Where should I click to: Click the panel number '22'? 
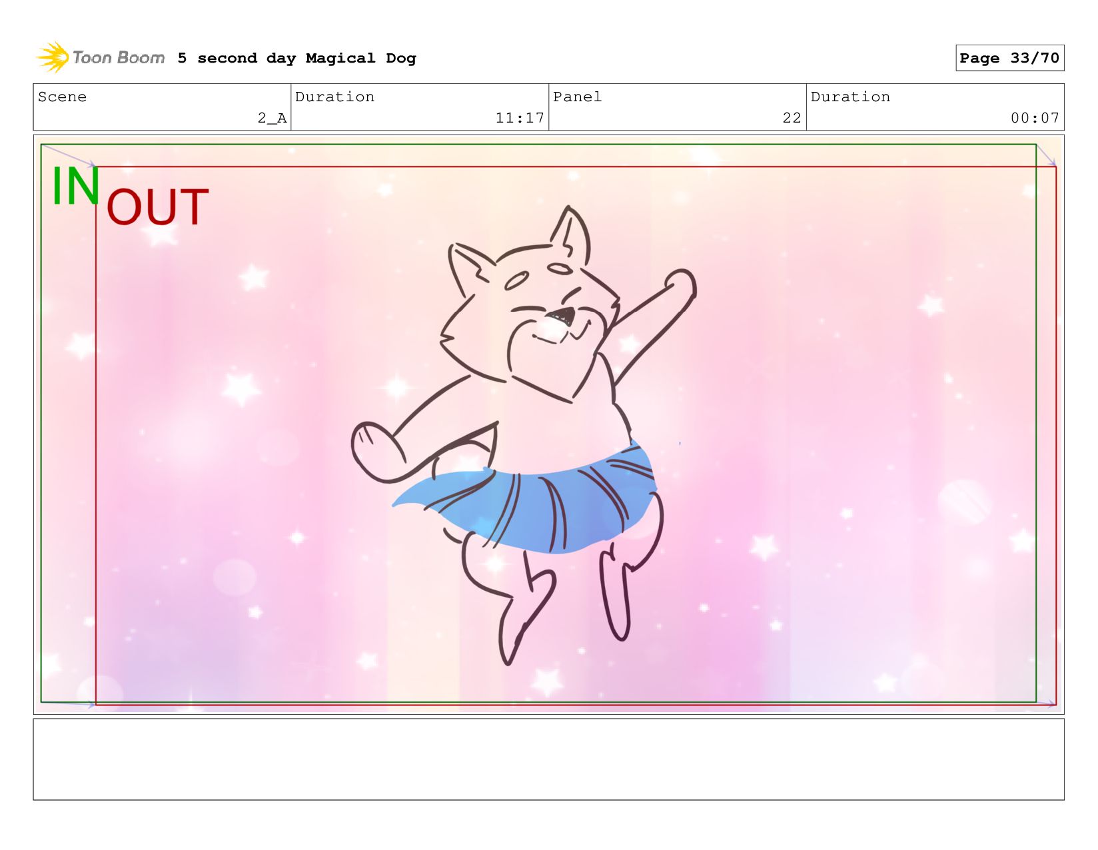click(x=792, y=118)
